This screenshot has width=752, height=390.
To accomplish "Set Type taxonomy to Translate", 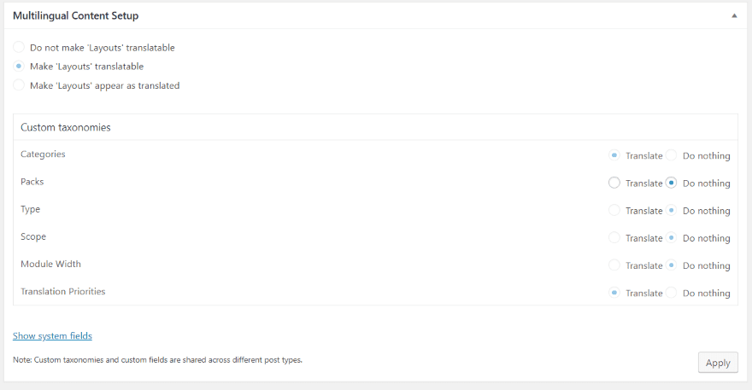I will [x=614, y=210].
